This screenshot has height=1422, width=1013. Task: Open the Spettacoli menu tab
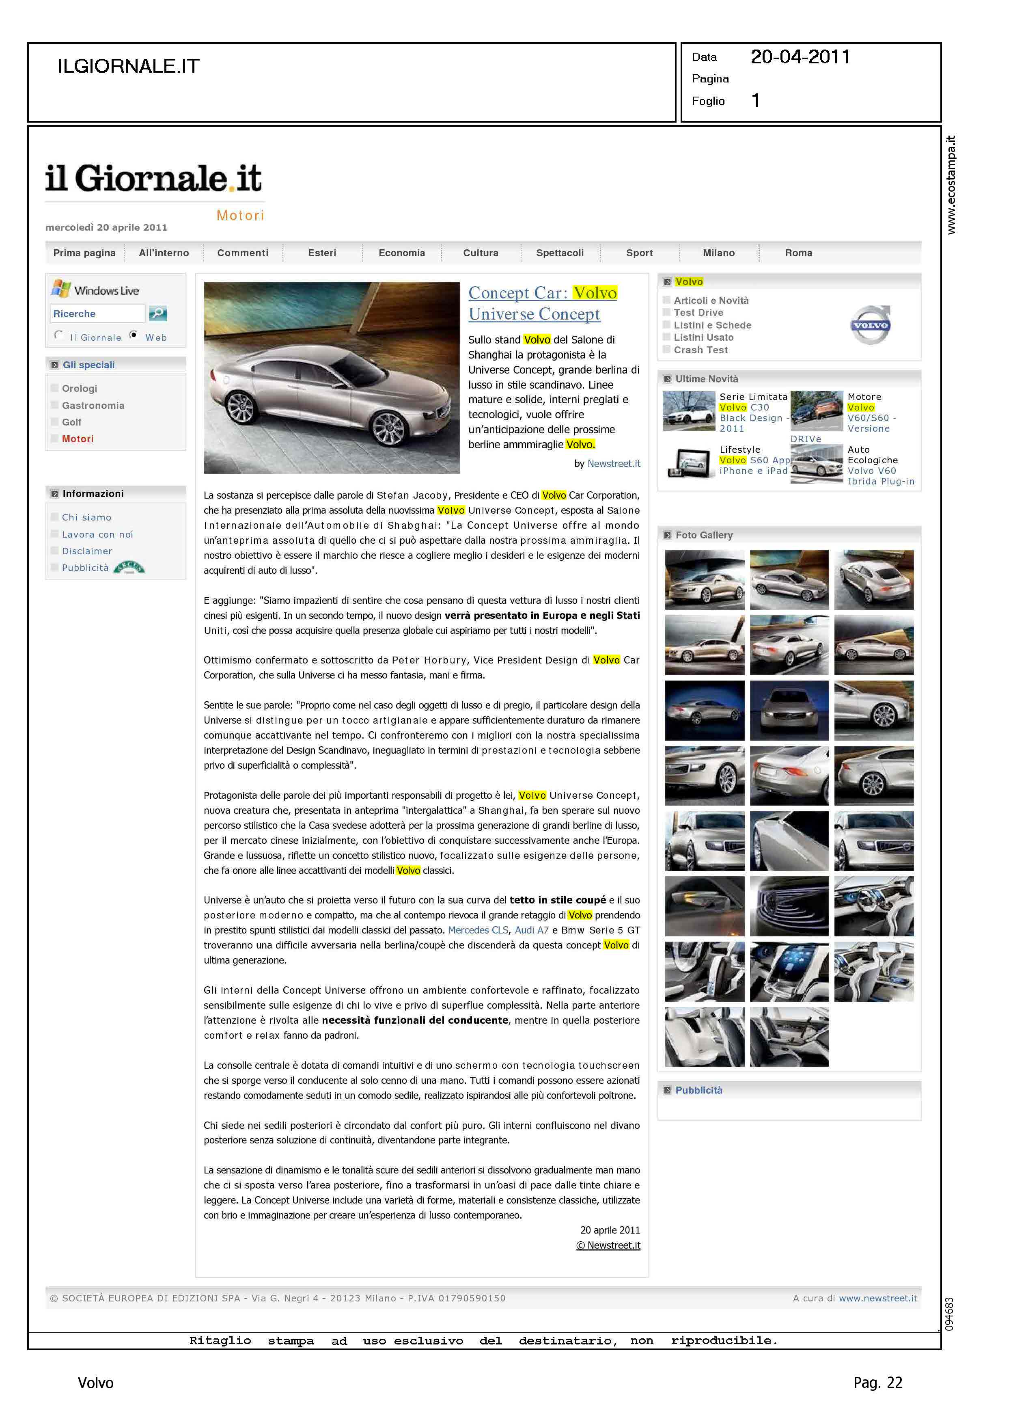[560, 253]
